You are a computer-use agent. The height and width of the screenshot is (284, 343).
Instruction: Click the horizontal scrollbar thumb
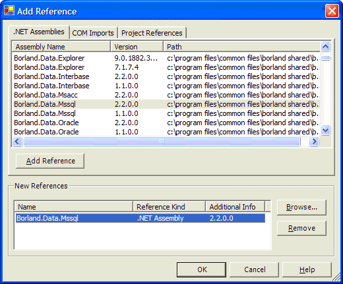(x=162, y=142)
